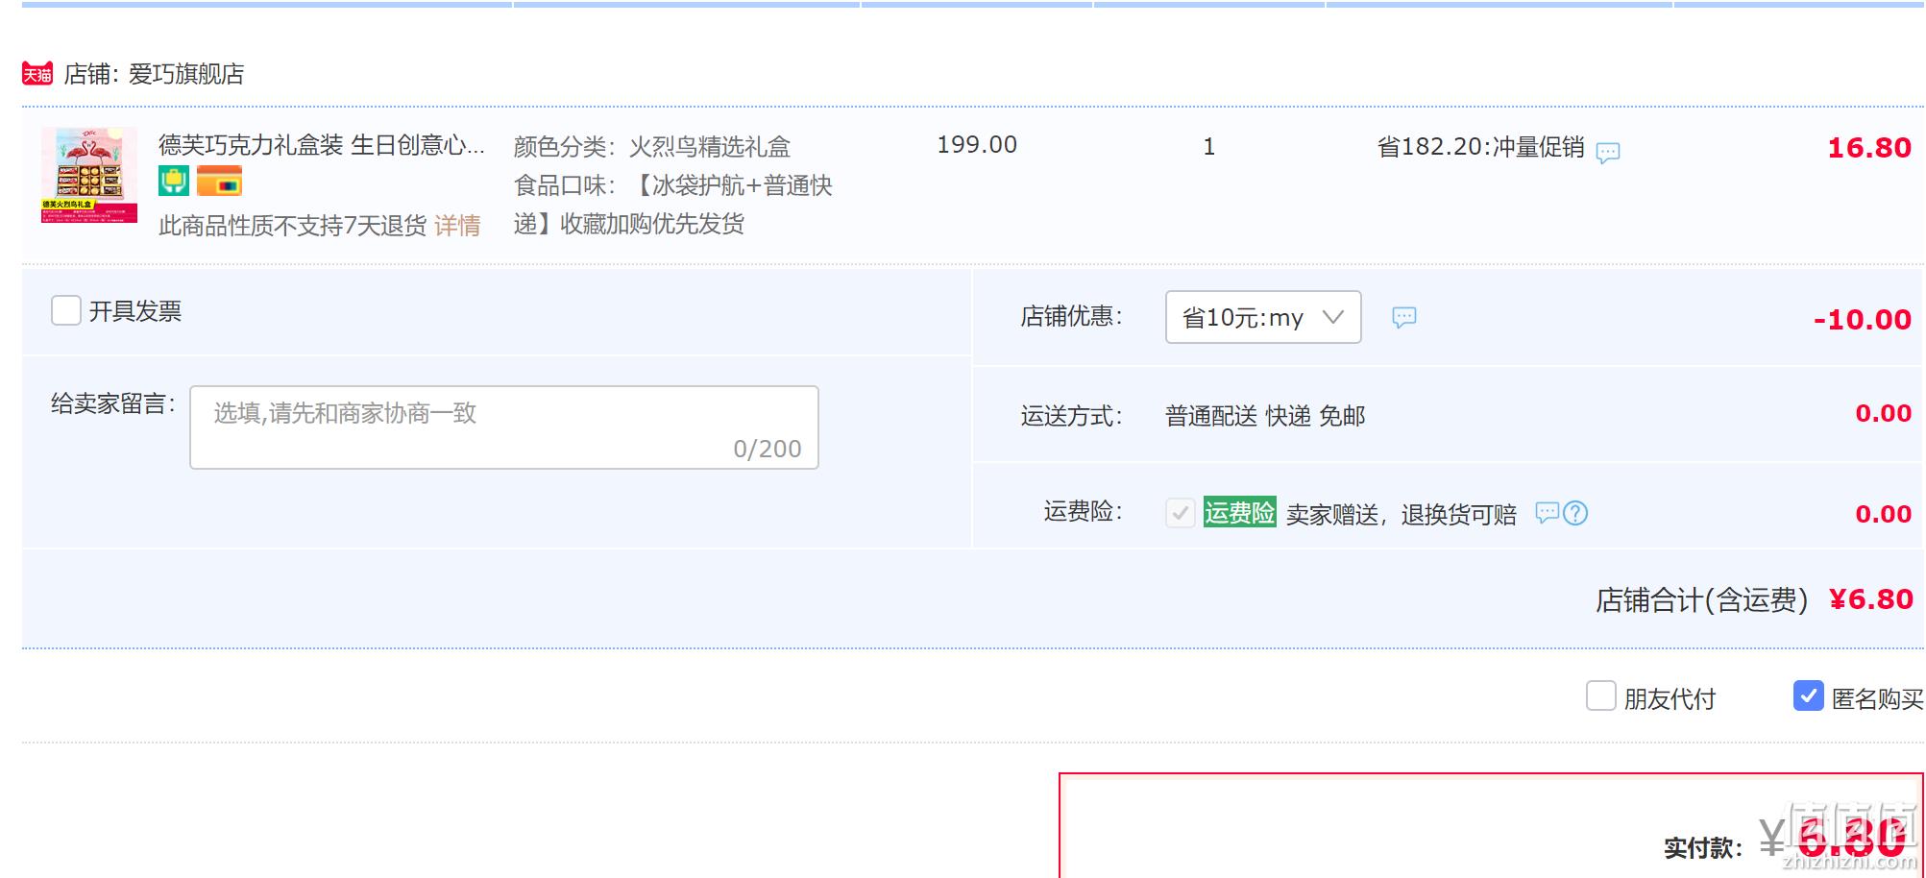This screenshot has width=1926, height=878.
Task: Click the green consumer protection badge icon
Action: [174, 181]
